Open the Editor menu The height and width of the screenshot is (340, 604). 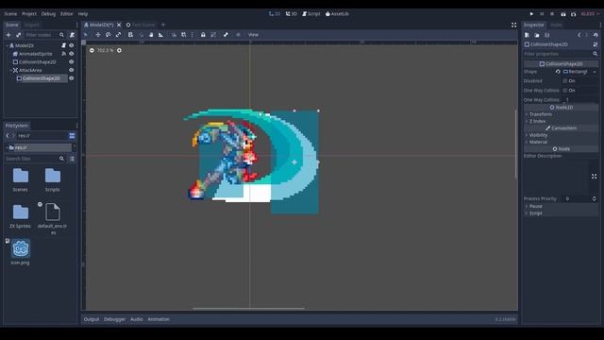(x=66, y=14)
